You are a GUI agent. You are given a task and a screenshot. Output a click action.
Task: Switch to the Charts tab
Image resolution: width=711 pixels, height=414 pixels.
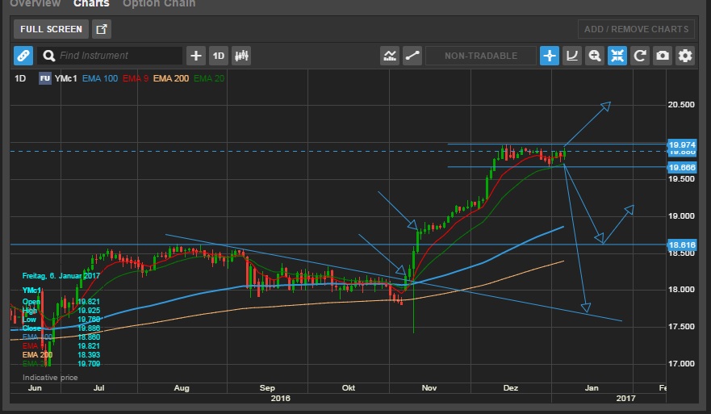coord(91,3)
